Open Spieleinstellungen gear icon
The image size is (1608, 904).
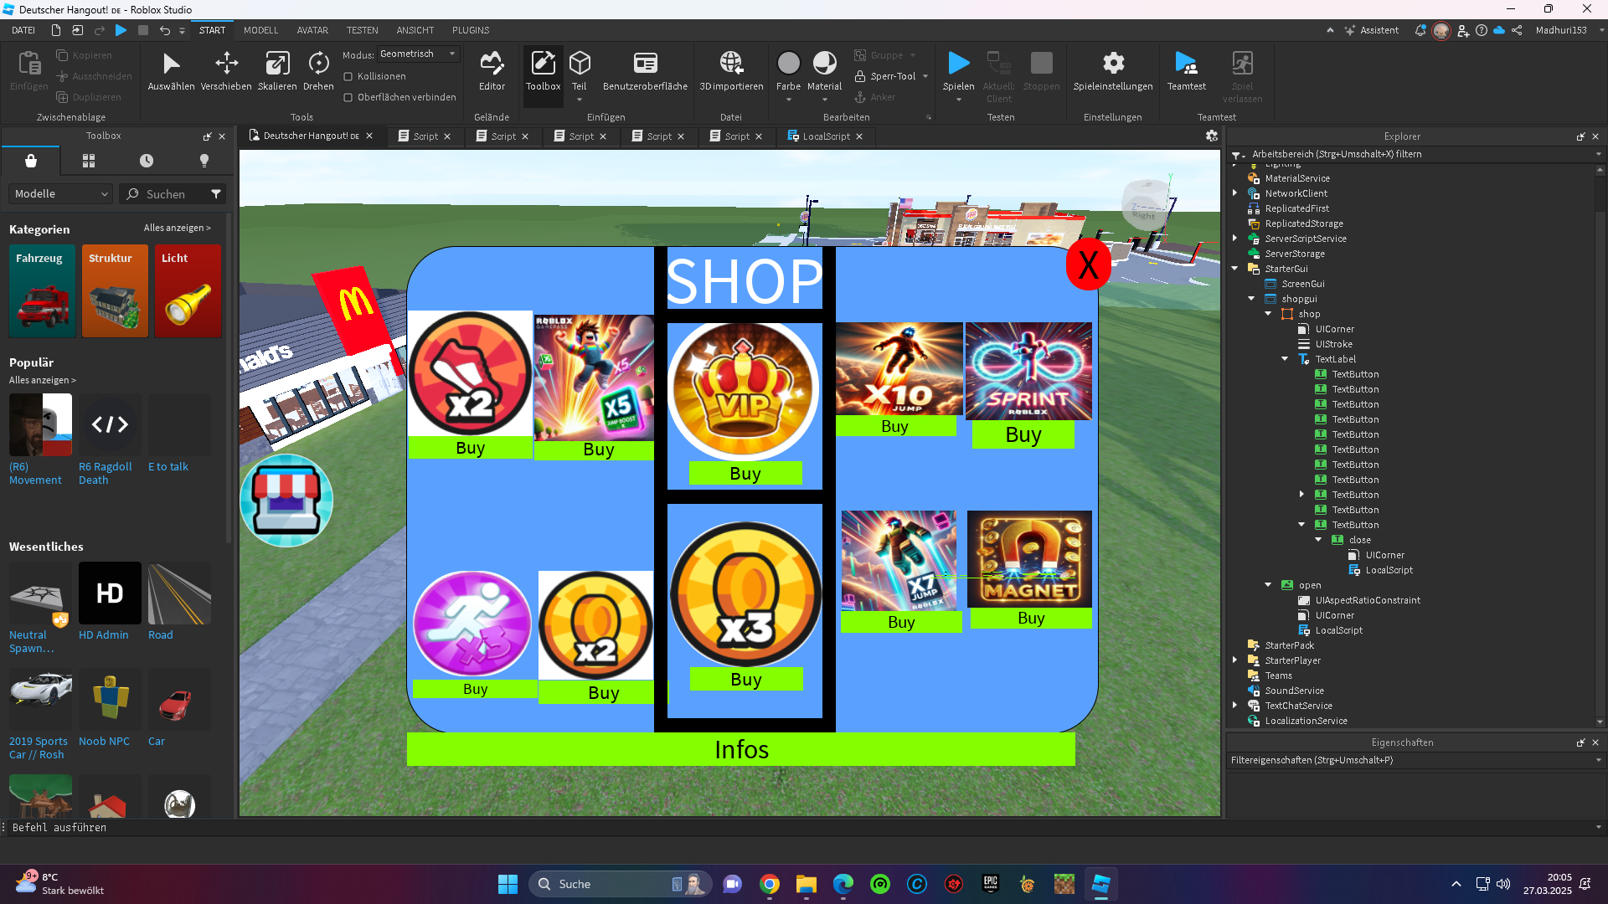click(1113, 64)
